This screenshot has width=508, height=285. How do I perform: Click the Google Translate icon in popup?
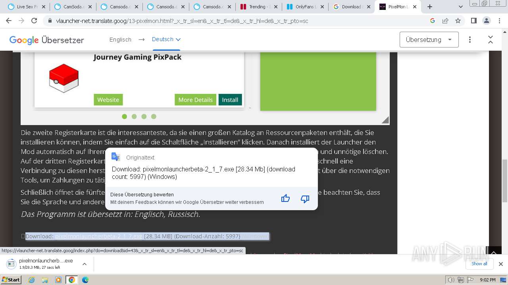point(116,157)
